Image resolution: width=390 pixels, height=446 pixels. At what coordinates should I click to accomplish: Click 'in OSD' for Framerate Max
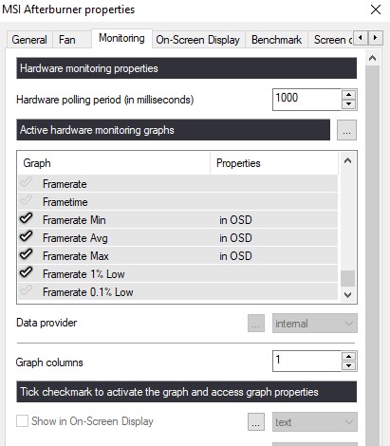(x=235, y=256)
